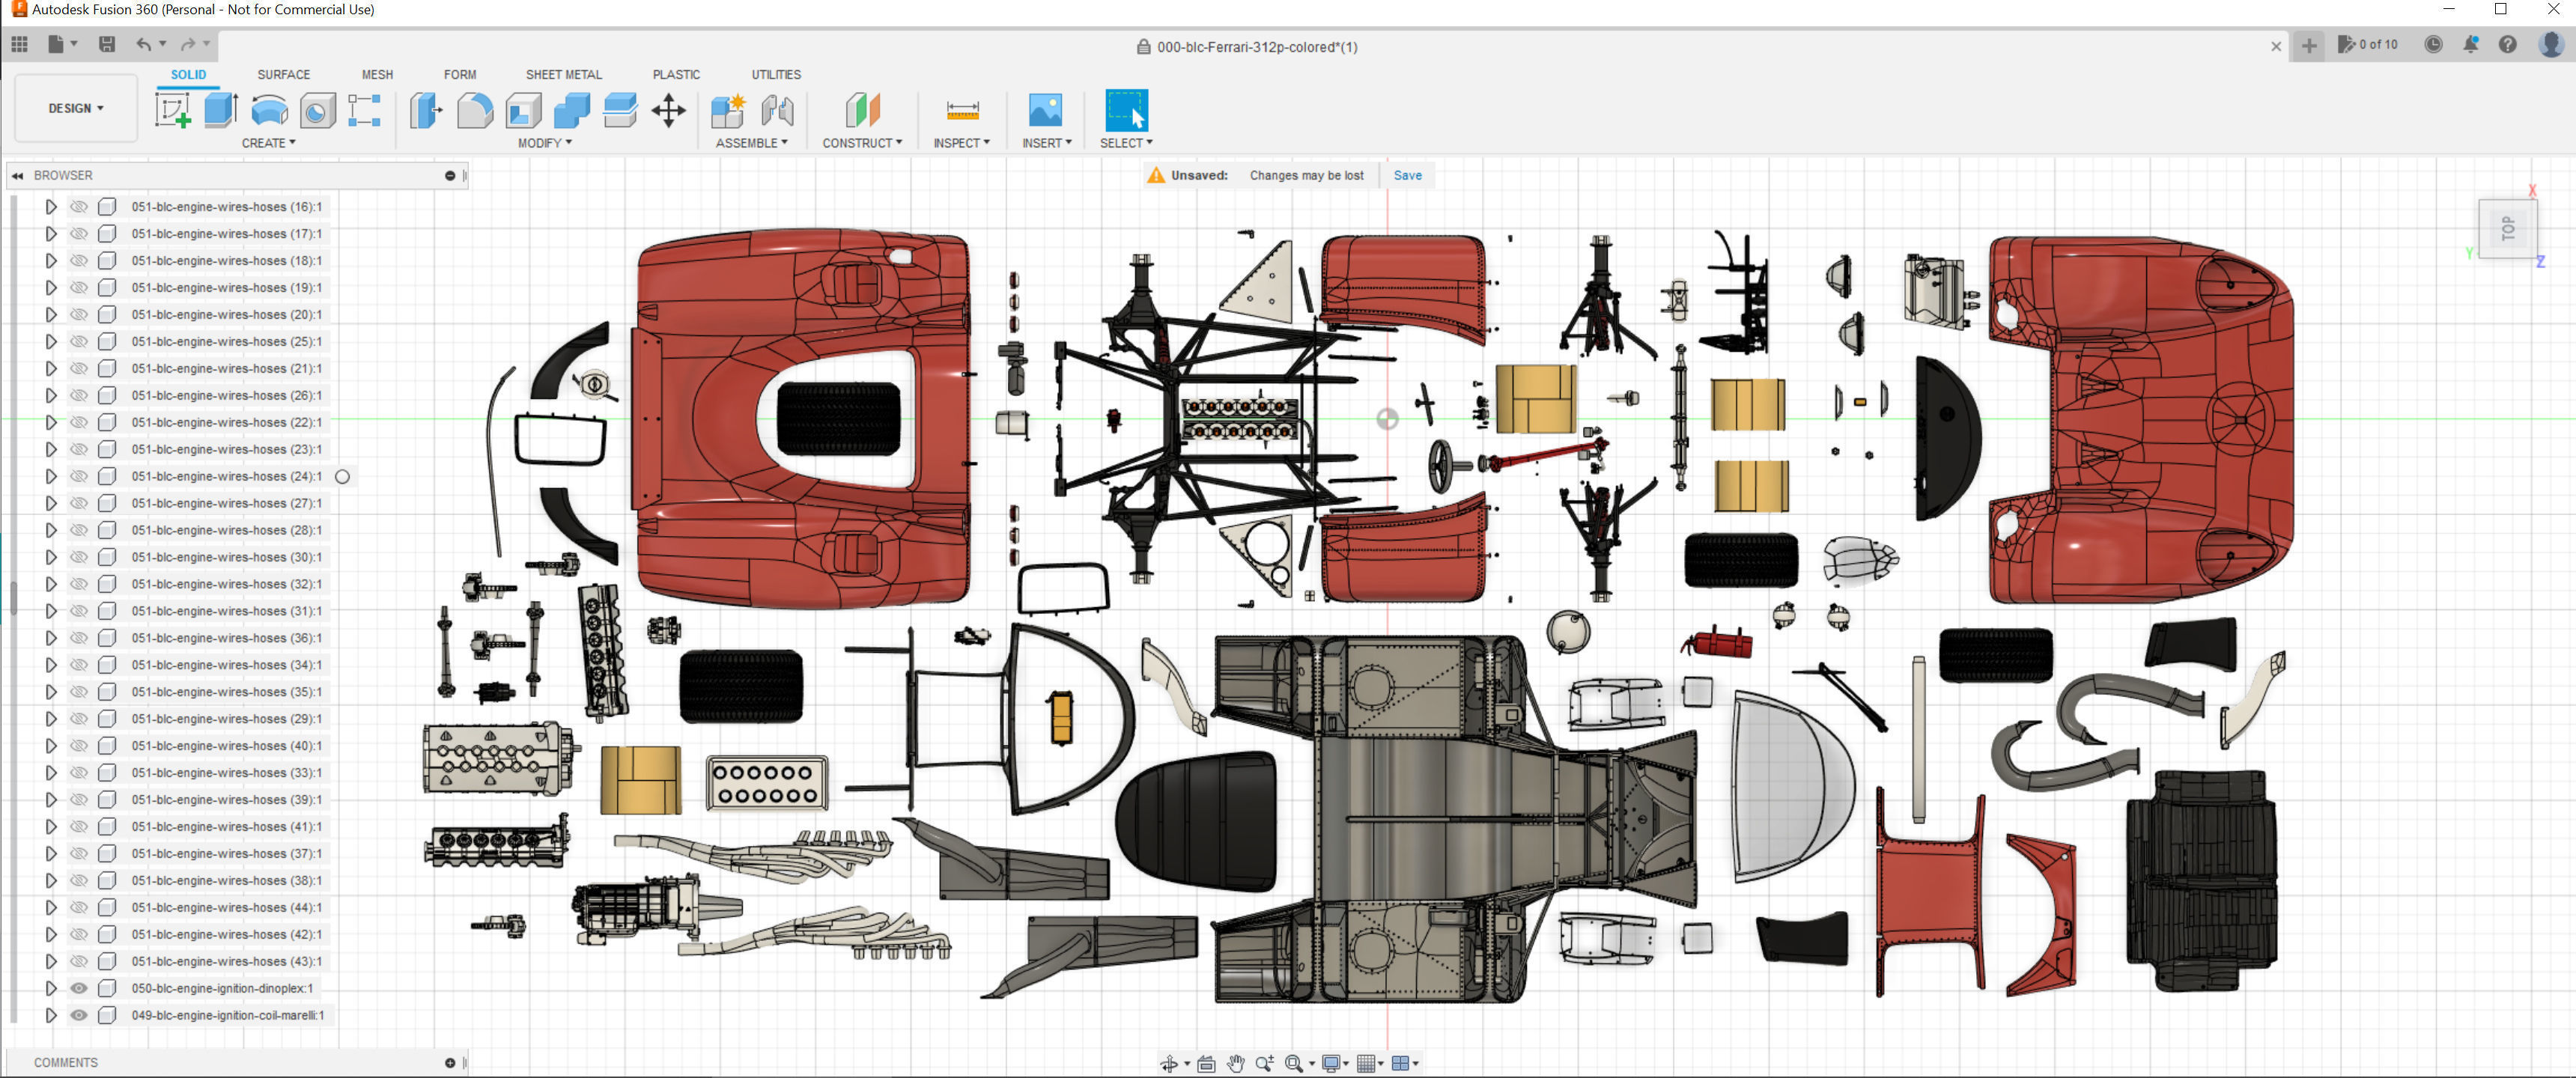
Task: Switch to the SURFACE tab
Action: [283, 75]
